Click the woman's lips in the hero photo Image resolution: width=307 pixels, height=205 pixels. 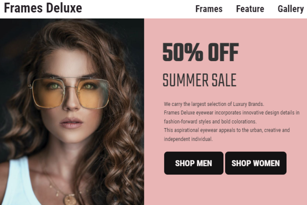click(71, 123)
